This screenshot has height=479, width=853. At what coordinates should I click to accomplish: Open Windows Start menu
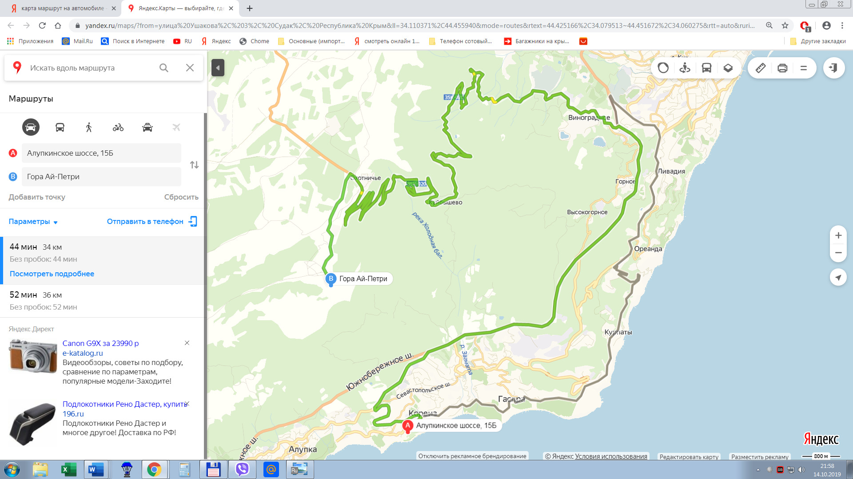[12, 470]
